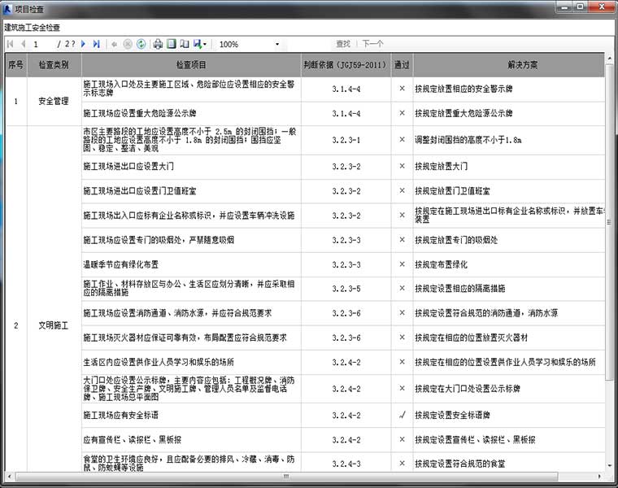Viewport: 618px width, 488px height.
Task: Click the 序号 column header
Action: point(15,65)
